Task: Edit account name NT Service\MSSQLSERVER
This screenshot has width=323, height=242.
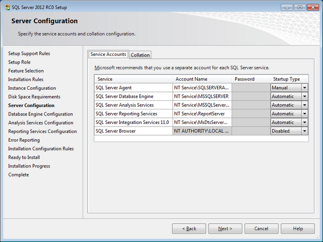Action: coord(202,96)
